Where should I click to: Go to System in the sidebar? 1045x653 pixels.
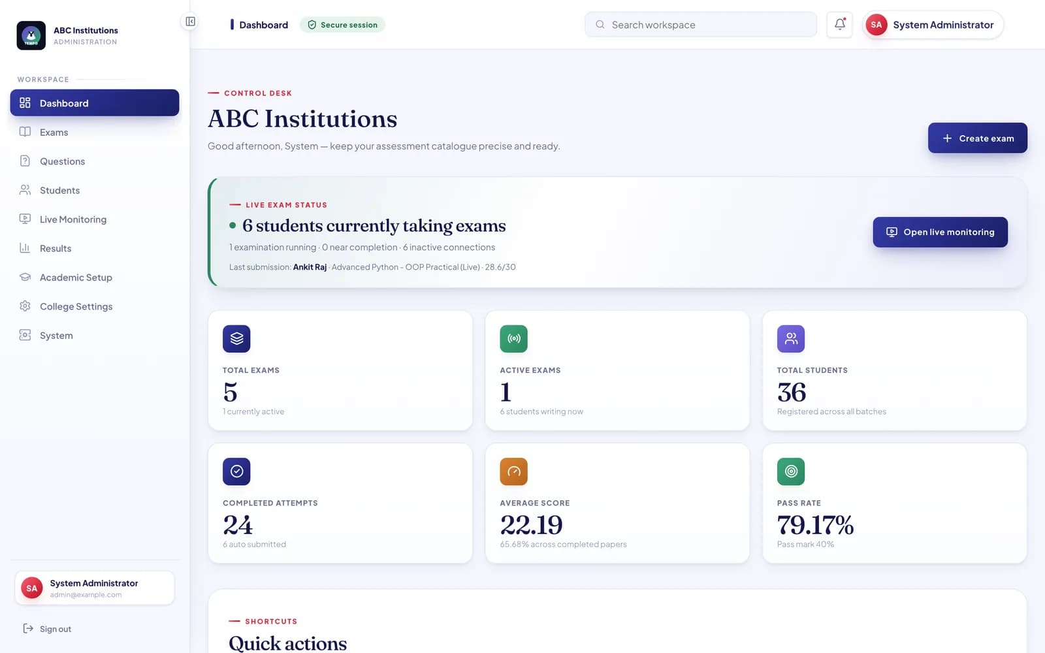coord(95,335)
